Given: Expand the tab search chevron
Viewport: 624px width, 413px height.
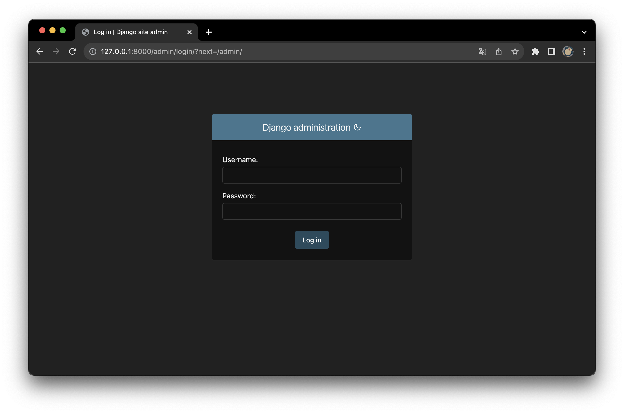Looking at the screenshot, I should pyautogui.click(x=584, y=32).
